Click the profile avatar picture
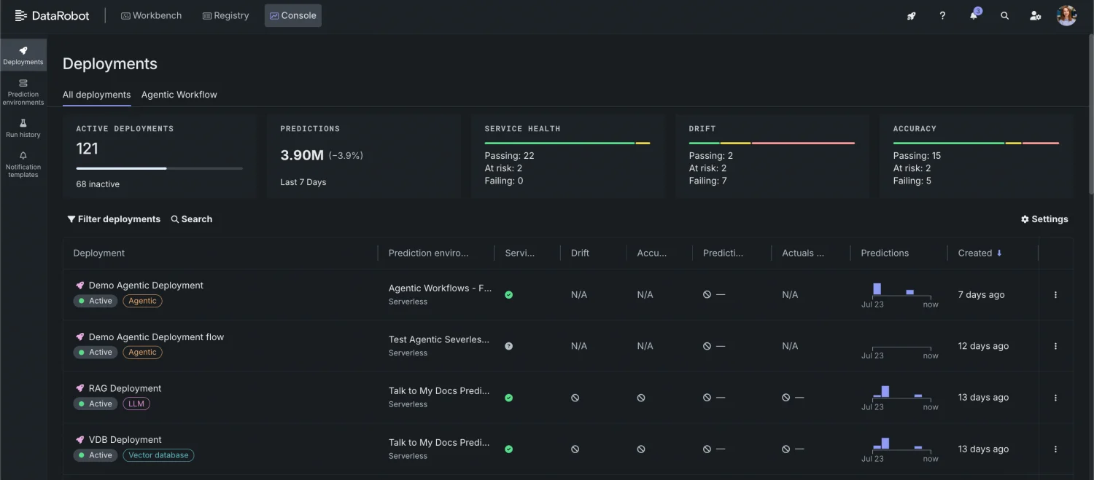This screenshot has height=480, width=1094. [x=1066, y=16]
